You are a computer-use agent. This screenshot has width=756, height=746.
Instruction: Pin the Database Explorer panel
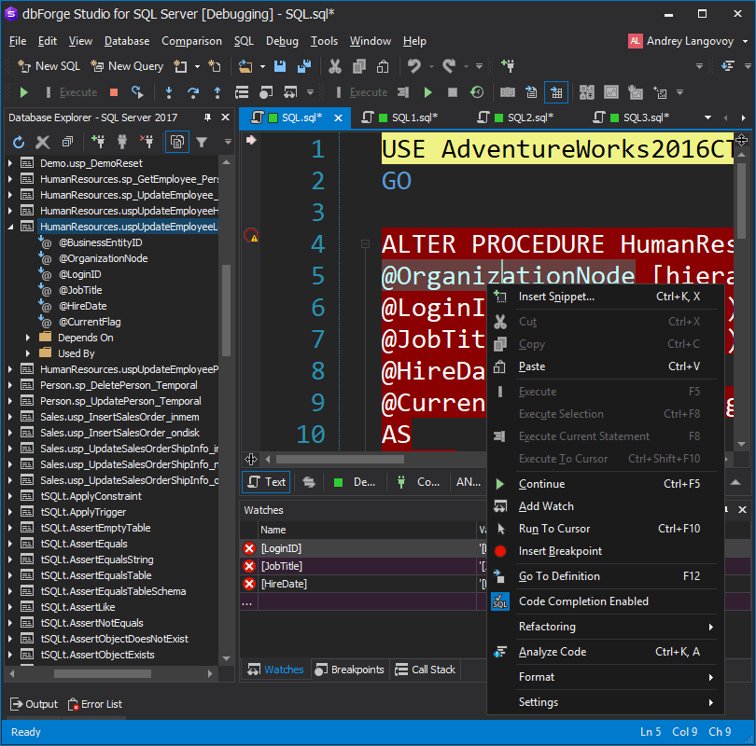click(x=207, y=117)
